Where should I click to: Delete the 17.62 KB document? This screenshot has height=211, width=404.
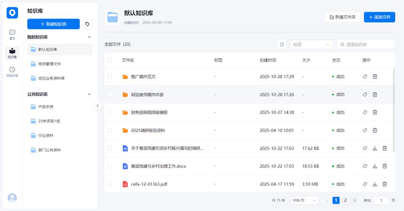[x=385, y=148]
